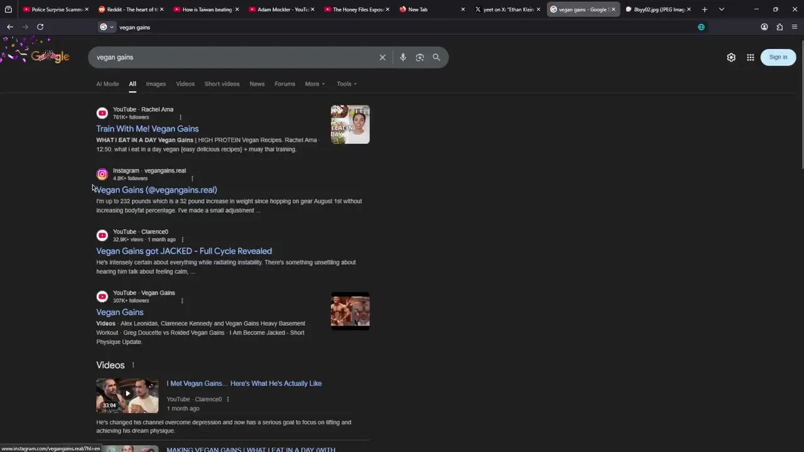Open the options menu beside the vegangains.real result

[192, 178]
